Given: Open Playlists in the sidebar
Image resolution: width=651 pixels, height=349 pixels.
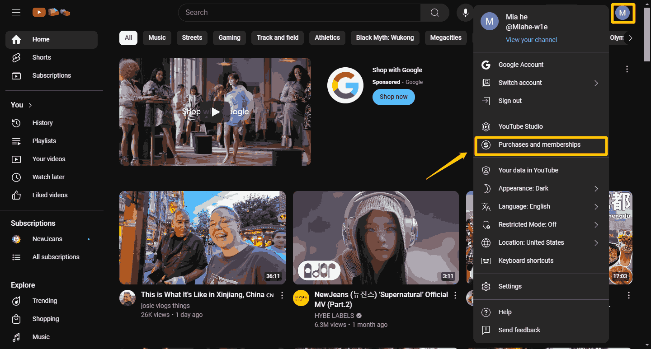Looking at the screenshot, I should (x=52, y=141).
